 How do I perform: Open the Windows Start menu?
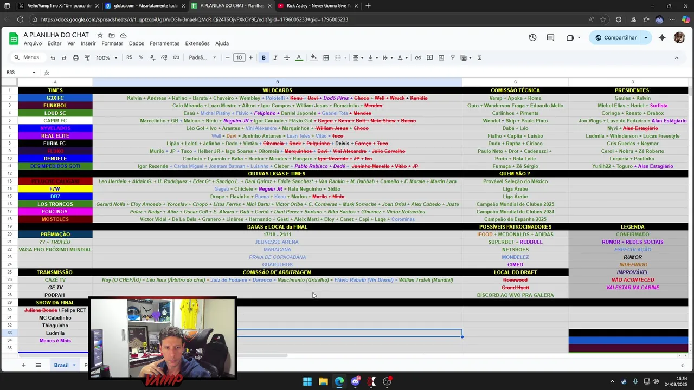coord(307,381)
